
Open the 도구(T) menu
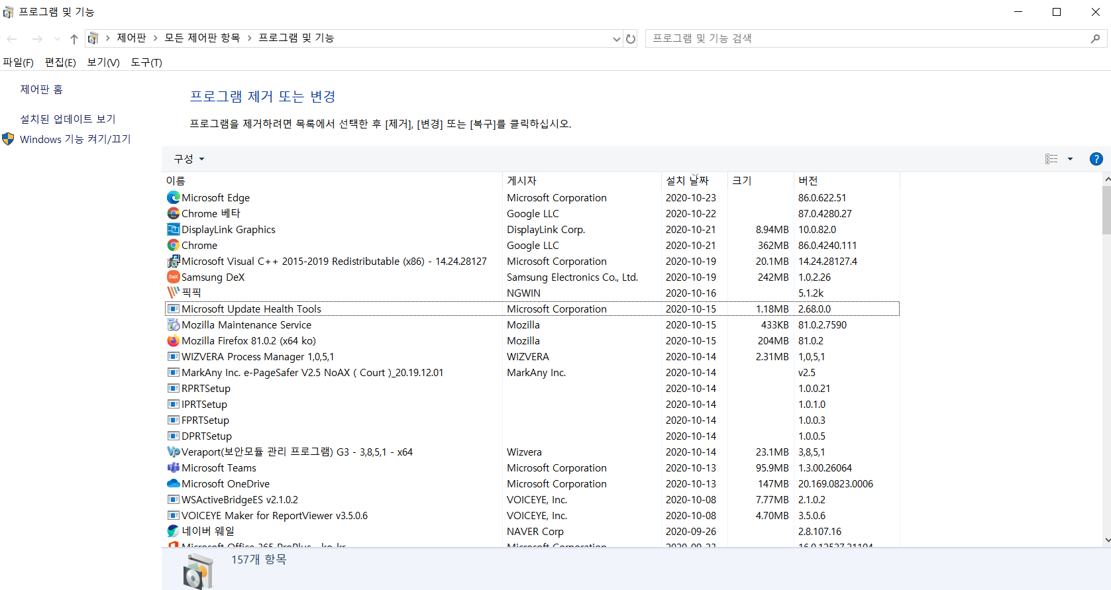click(x=146, y=62)
